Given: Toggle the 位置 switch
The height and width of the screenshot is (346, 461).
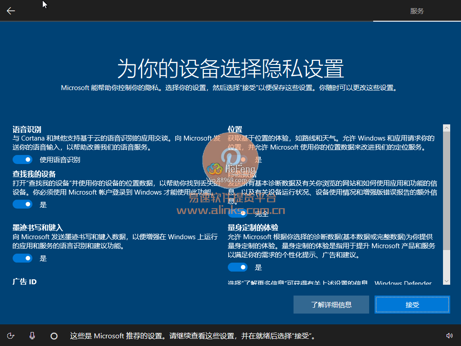Looking at the screenshot, I should pos(238,159).
